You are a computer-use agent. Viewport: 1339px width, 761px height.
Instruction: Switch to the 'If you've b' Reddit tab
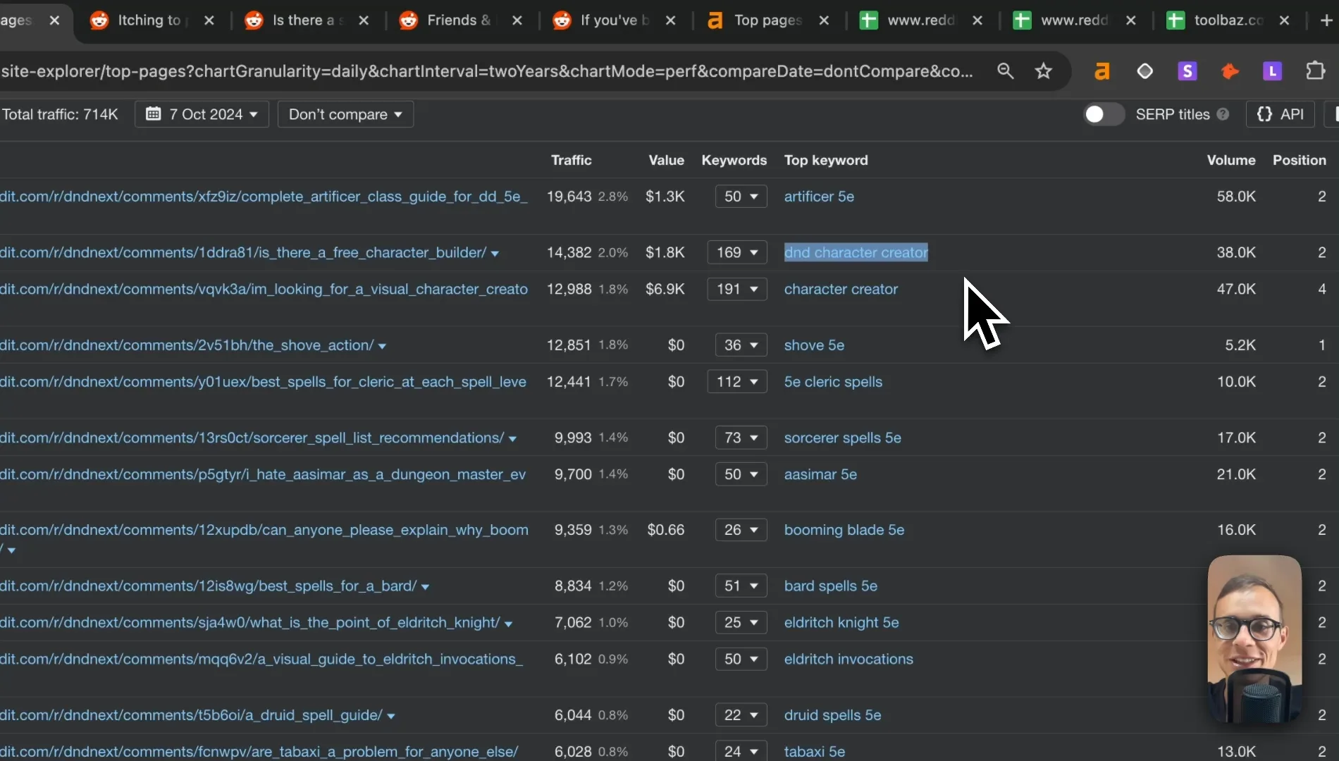(x=613, y=20)
